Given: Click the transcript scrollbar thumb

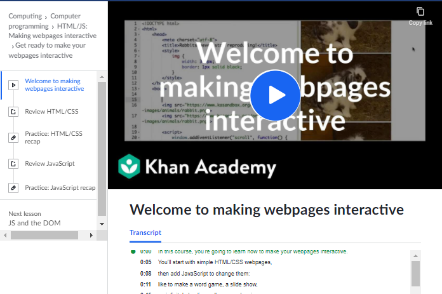Looking at the screenshot, I should [x=415, y=274].
